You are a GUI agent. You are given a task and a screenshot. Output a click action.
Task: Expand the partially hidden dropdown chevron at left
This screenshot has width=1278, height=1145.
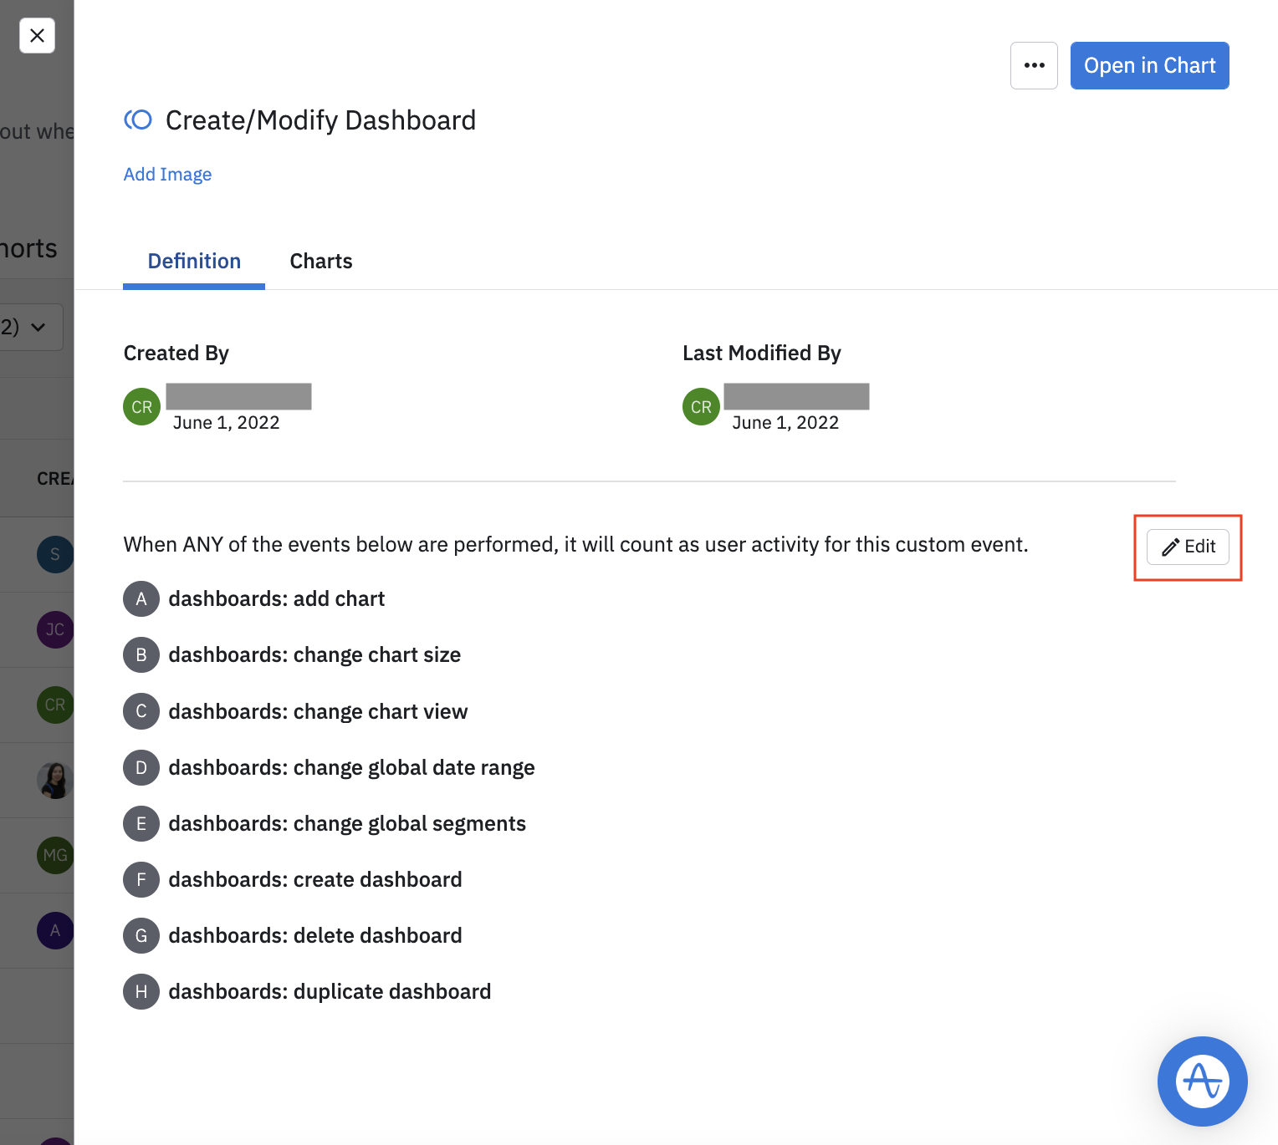coord(38,327)
